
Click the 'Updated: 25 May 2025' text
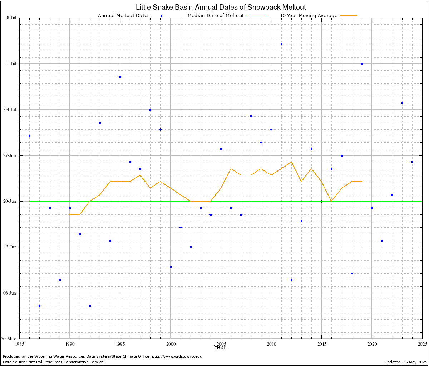click(x=405, y=362)
